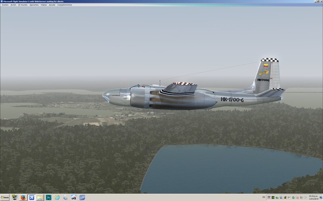
Task: Open the notepad icon in taskbar
Action: pos(40,197)
